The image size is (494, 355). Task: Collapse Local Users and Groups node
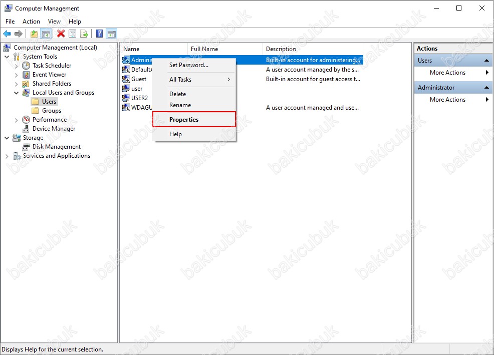(17, 93)
